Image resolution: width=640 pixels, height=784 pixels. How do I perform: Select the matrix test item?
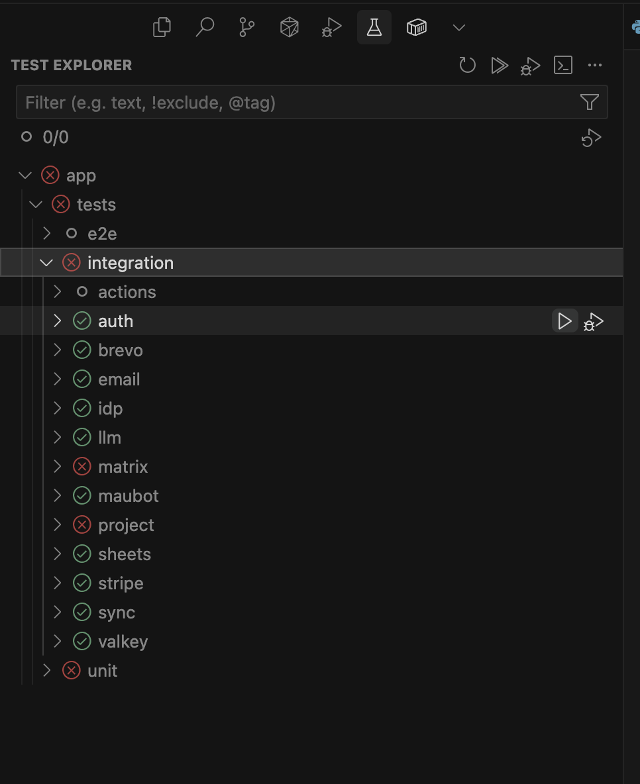pos(123,467)
